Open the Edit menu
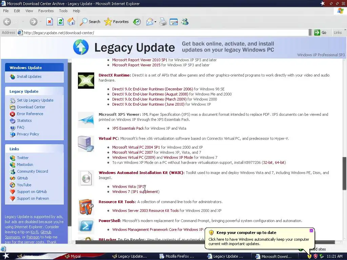This screenshot has width=347, height=260. click(17, 11)
